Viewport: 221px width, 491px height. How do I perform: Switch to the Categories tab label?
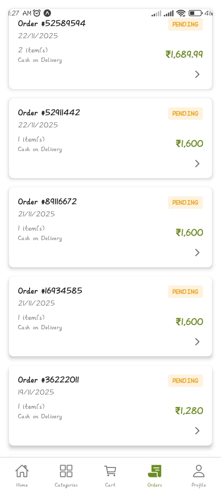point(66,485)
